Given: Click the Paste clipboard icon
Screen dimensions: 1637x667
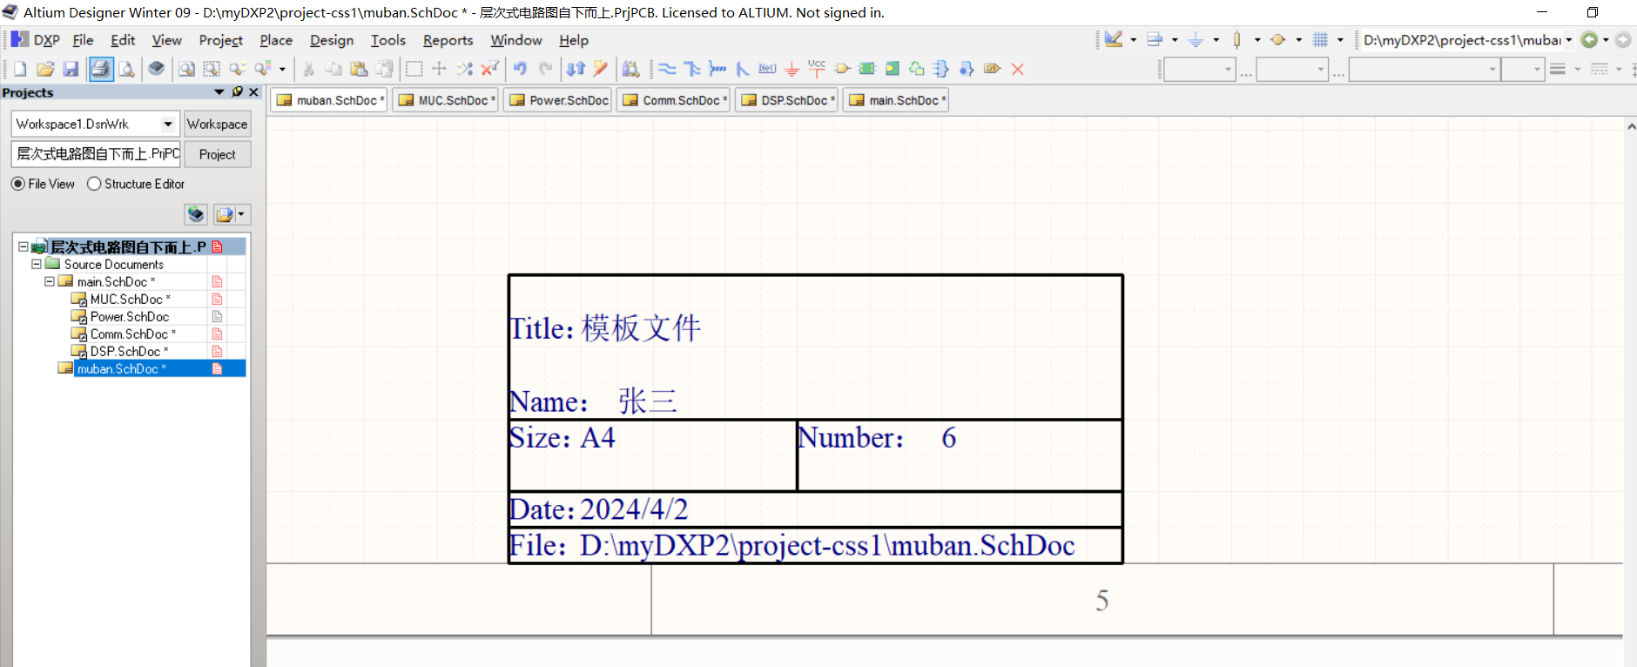Looking at the screenshot, I should tap(359, 69).
